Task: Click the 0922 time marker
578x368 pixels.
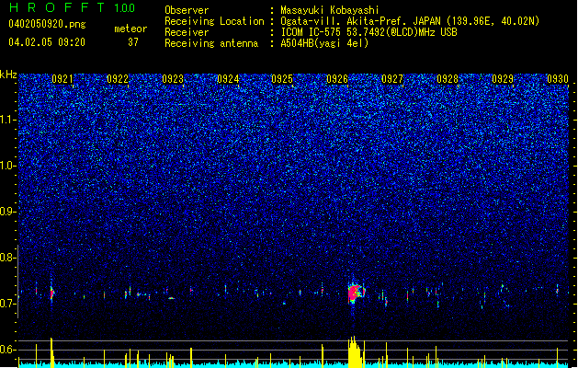Action: 118,79
